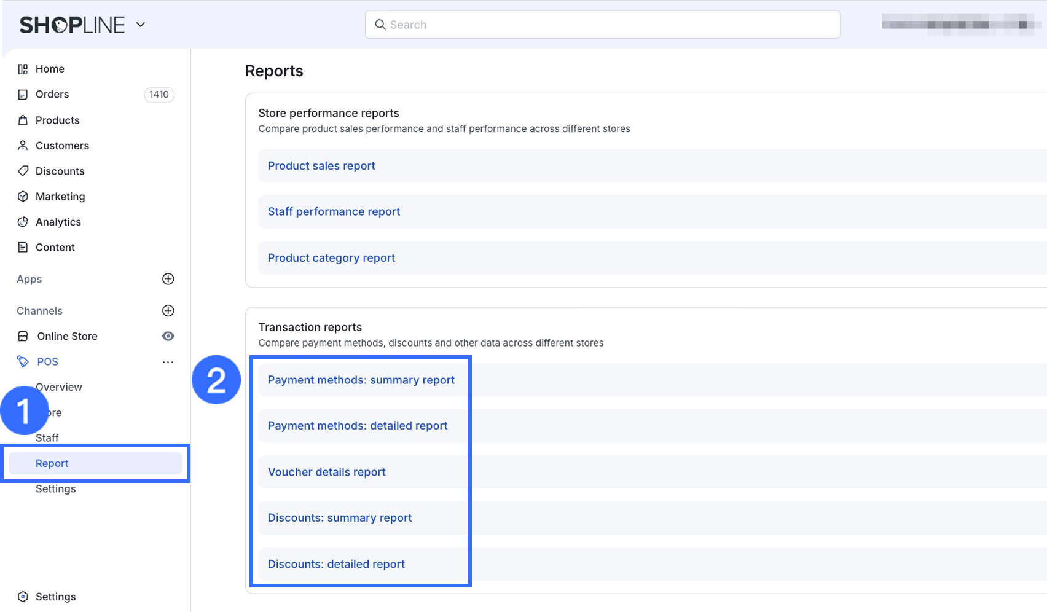This screenshot has width=1047, height=612.
Task: Expand the SHOPLINE store dropdown chevron
Action: click(x=141, y=25)
